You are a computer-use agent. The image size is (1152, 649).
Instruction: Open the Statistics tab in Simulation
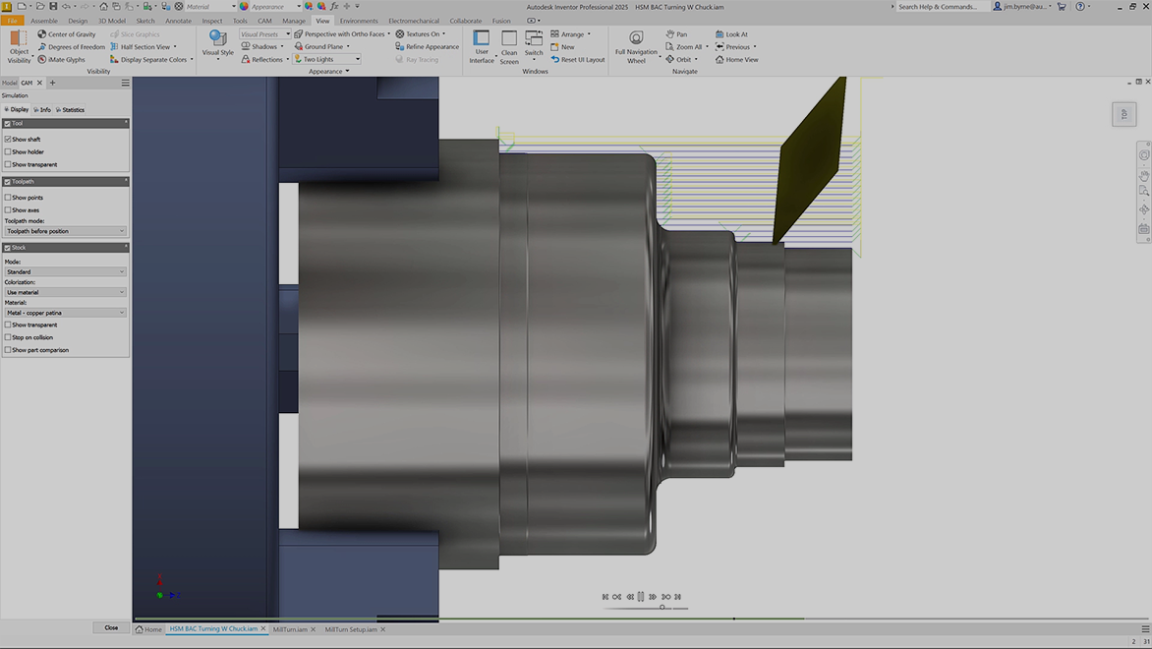pyautogui.click(x=71, y=110)
